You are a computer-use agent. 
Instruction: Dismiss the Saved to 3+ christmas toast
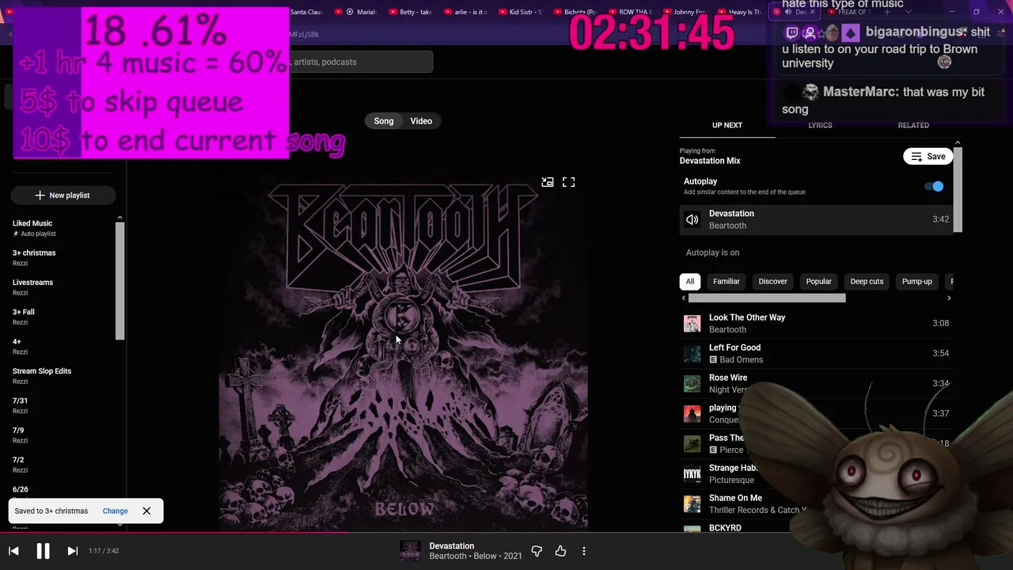click(x=146, y=511)
